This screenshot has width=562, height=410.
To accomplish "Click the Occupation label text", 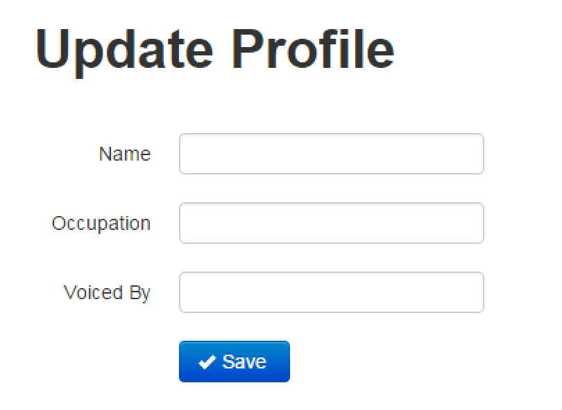I will pyautogui.click(x=101, y=224).
